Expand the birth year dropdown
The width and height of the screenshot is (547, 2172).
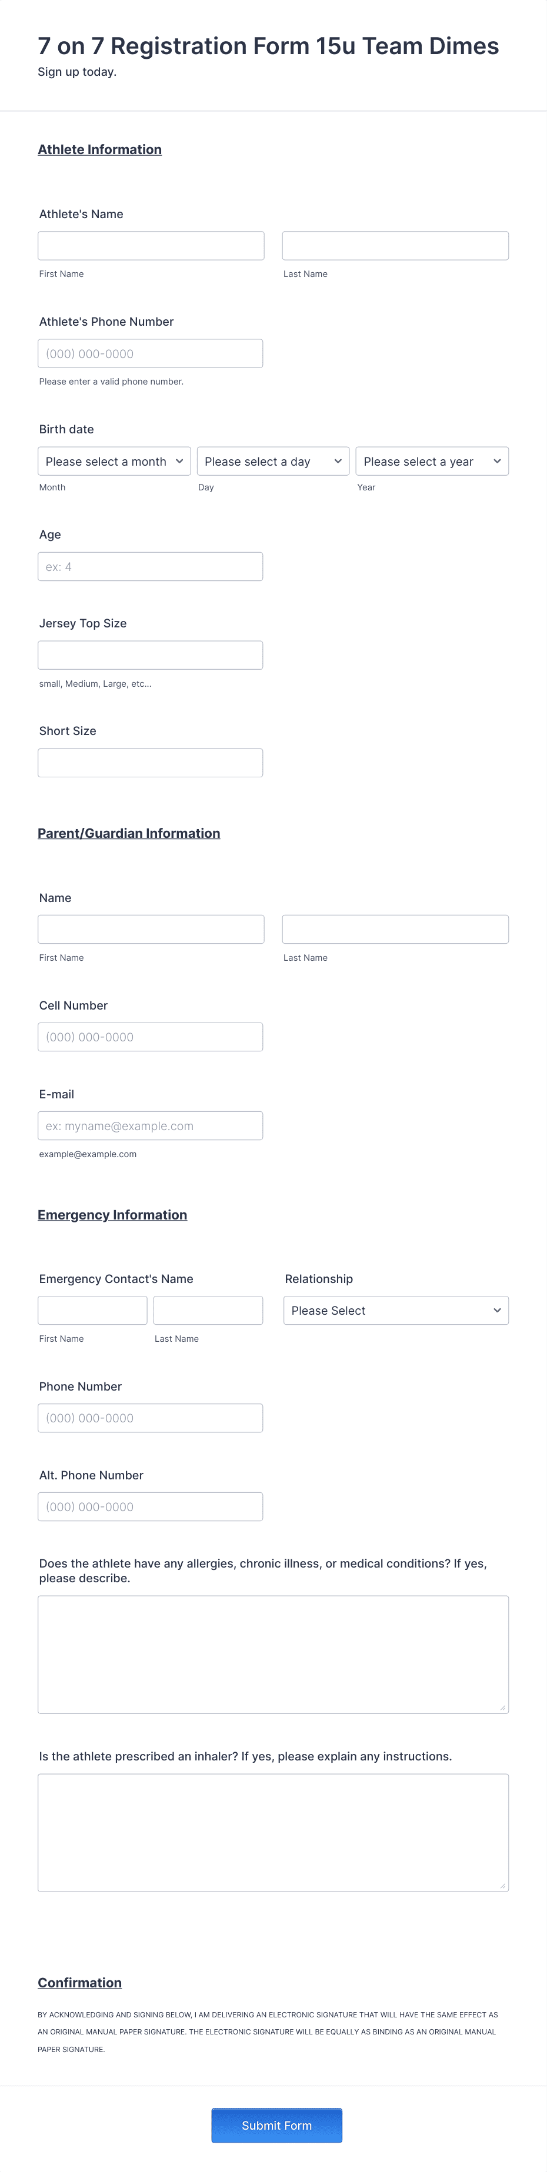[x=432, y=461]
